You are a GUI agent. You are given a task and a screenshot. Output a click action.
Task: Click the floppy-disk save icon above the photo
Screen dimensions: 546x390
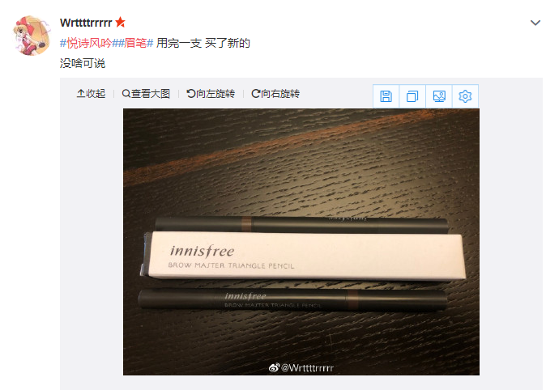tap(386, 96)
